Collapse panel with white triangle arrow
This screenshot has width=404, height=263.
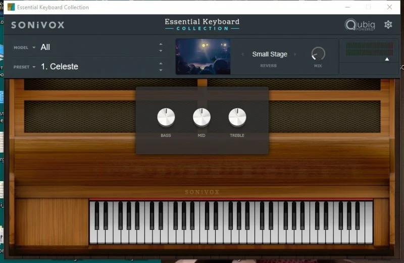point(387,59)
